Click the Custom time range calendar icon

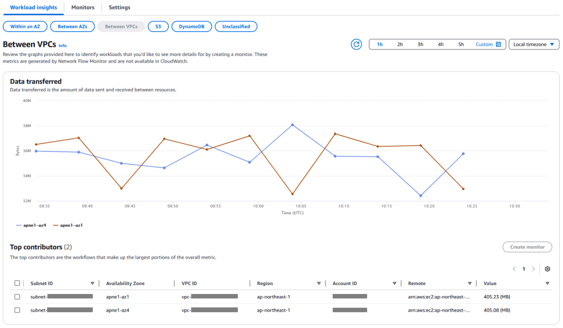pyautogui.click(x=498, y=45)
